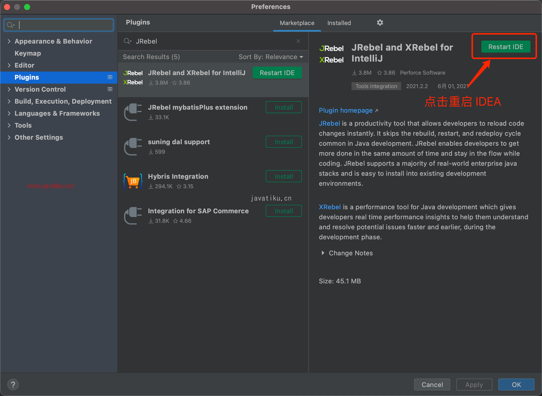Viewport: 542px width, 396px height.
Task: Switch to the Installed tab
Action: 339,23
